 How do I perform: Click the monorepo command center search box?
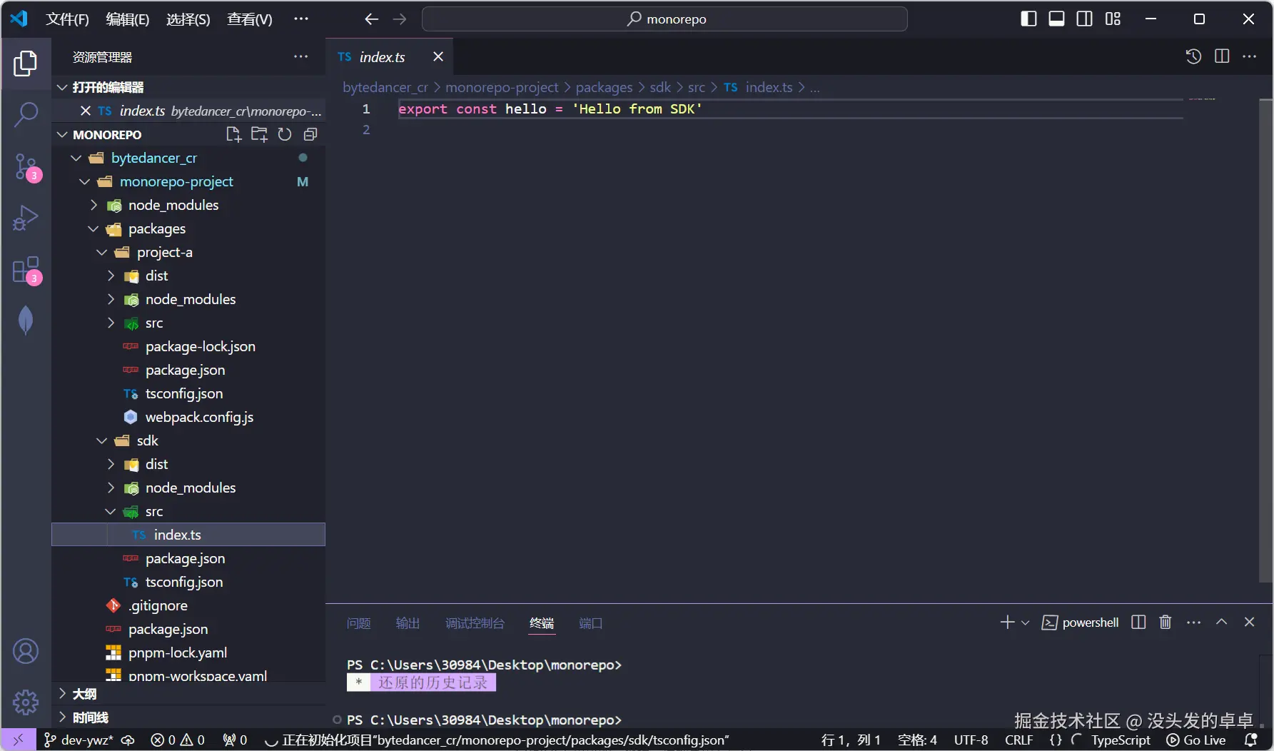pos(664,19)
